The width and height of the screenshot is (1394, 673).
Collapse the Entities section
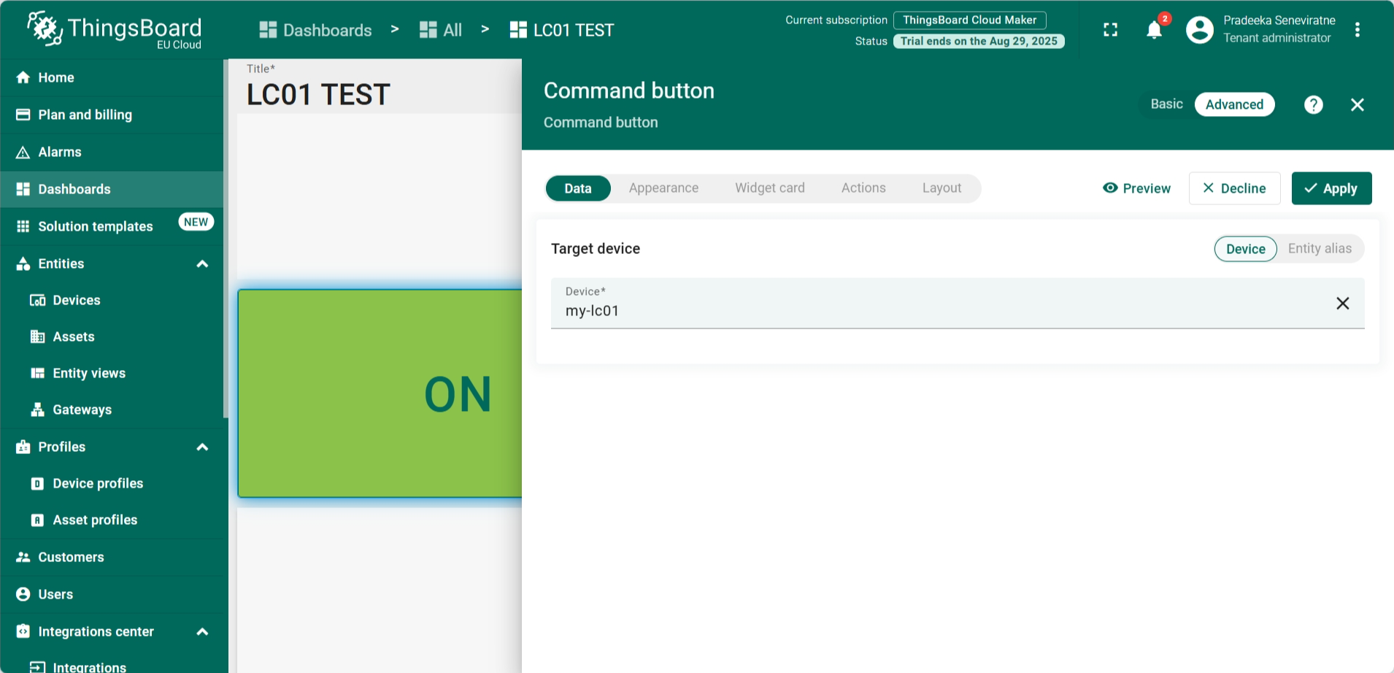click(x=202, y=264)
